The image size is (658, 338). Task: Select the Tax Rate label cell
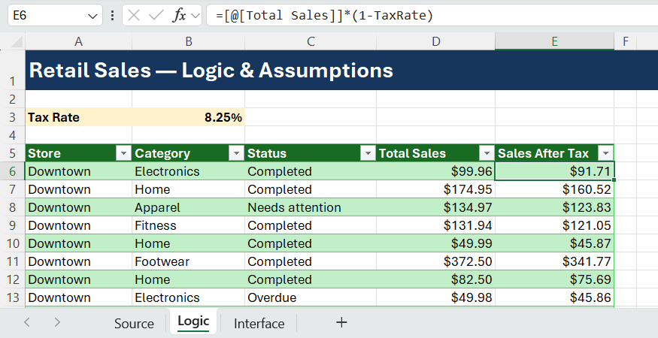[78, 117]
